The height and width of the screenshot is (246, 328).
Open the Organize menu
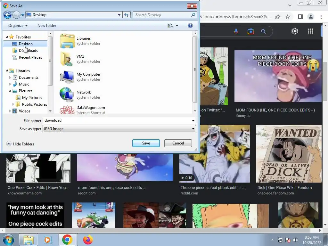pyautogui.click(x=18, y=26)
